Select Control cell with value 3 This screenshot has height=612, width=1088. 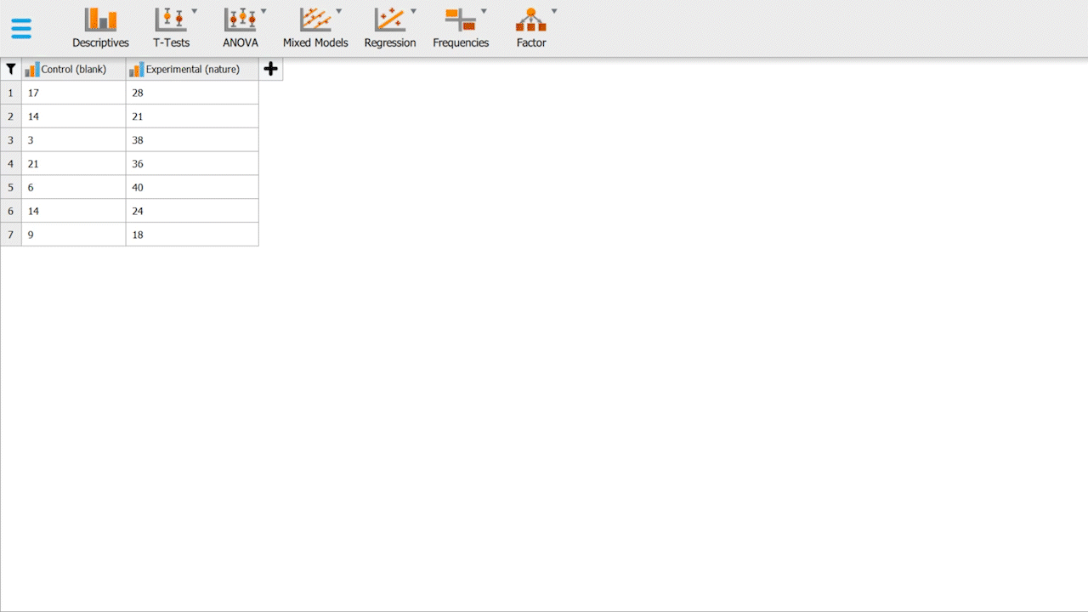coord(74,140)
